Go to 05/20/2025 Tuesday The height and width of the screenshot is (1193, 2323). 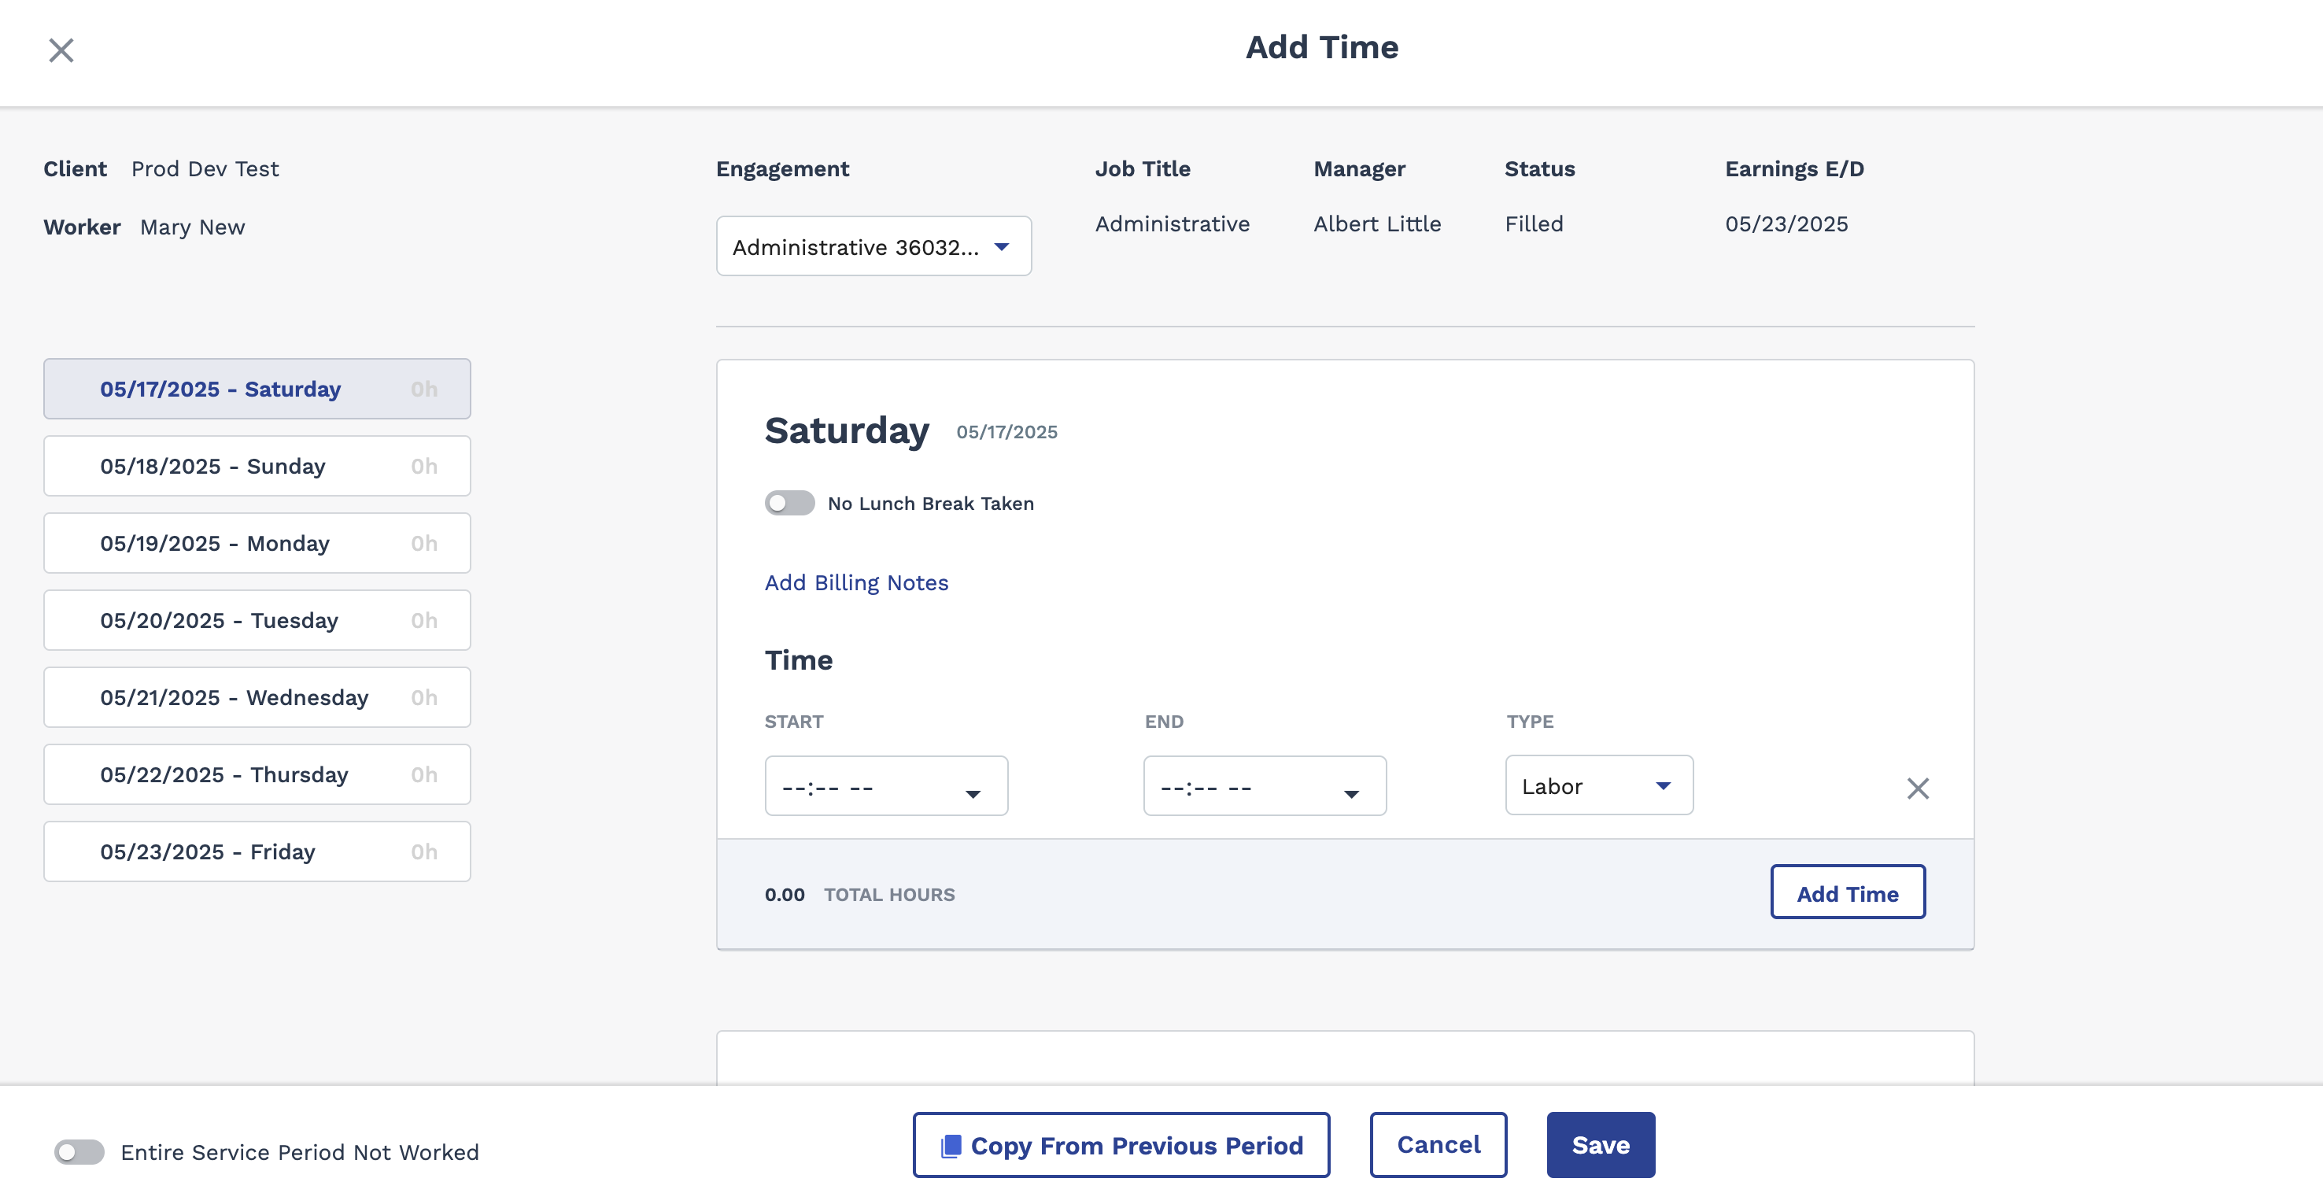(x=257, y=620)
